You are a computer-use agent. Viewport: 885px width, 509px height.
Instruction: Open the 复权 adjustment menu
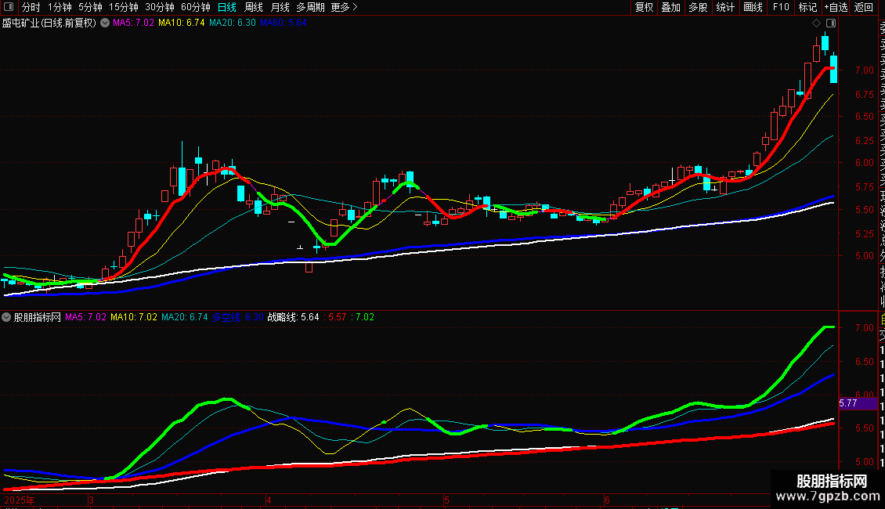click(x=644, y=7)
